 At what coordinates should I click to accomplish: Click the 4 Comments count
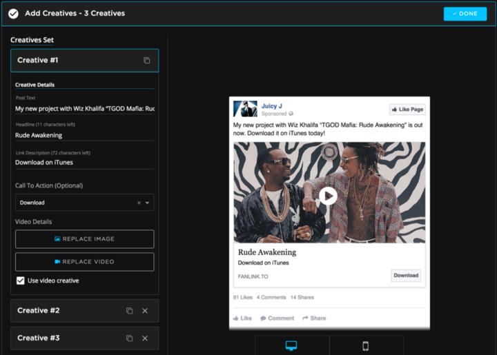(x=271, y=297)
